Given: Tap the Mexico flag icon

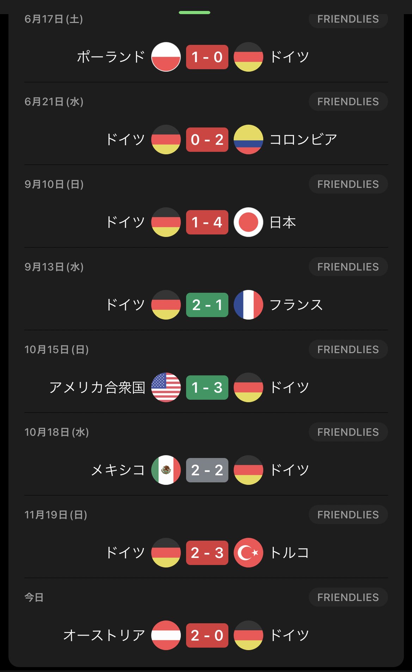Looking at the screenshot, I should (166, 470).
